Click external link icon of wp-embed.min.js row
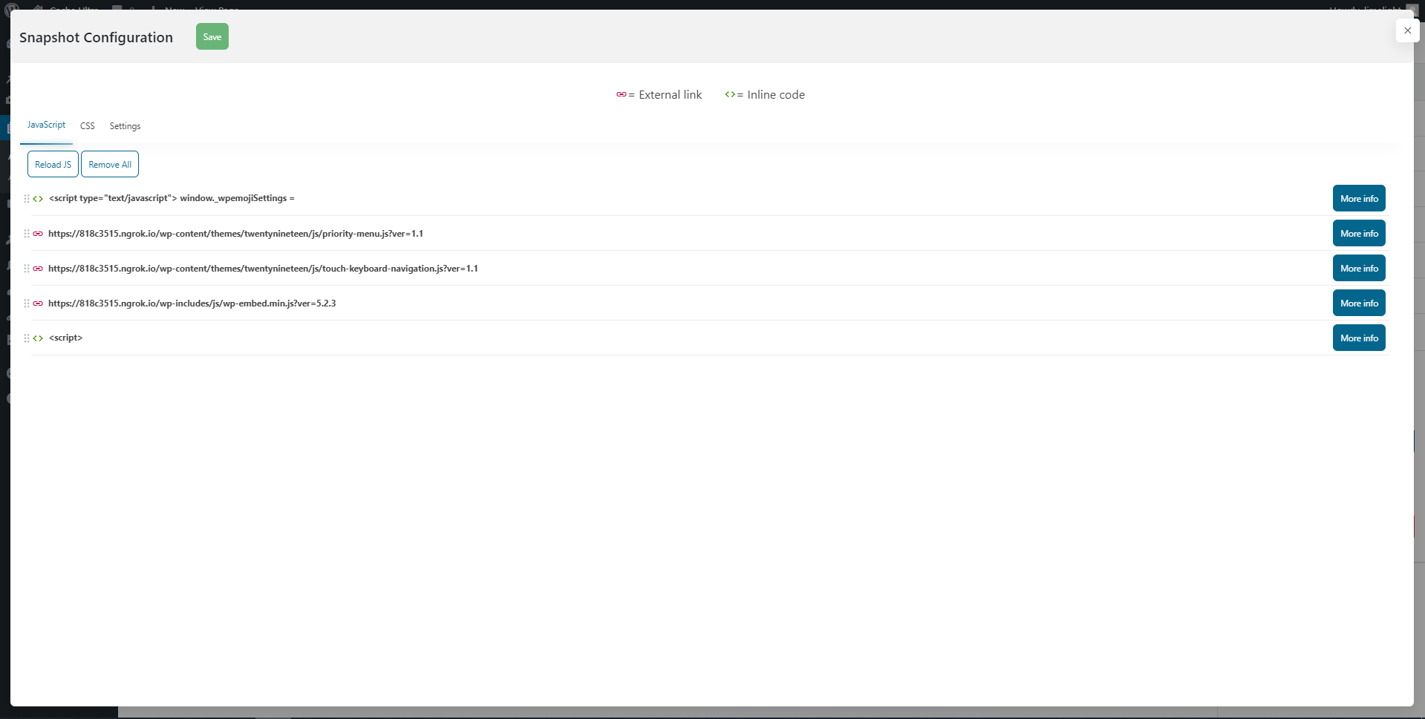This screenshot has height=719, width=1425. [x=38, y=303]
